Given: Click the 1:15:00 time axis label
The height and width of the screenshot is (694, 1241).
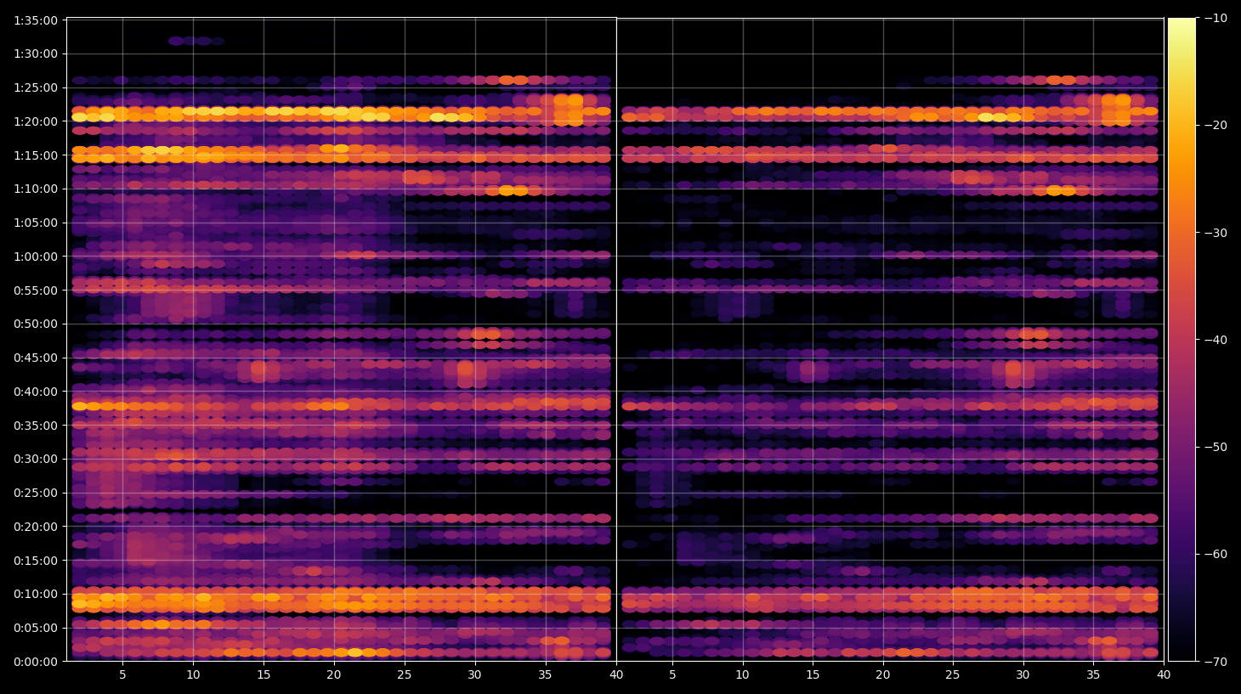Looking at the screenshot, I should [x=36, y=155].
